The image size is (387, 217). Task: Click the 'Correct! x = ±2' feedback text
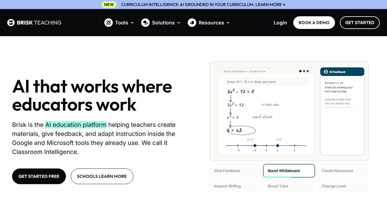[334, 83]
